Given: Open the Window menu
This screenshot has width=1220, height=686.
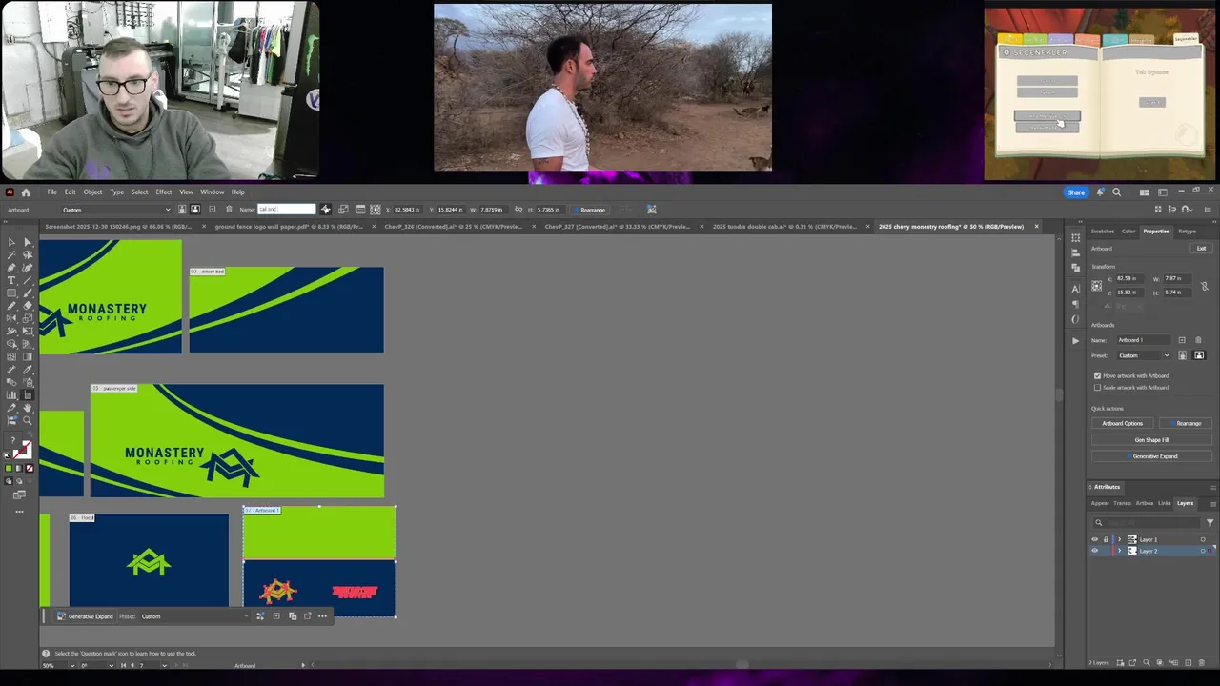Looking at the screenshot, I should click(212, 192).
